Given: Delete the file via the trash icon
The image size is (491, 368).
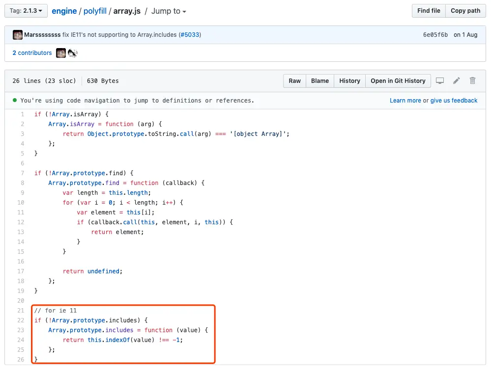Looking at the screenshot, I should point(472,80).
